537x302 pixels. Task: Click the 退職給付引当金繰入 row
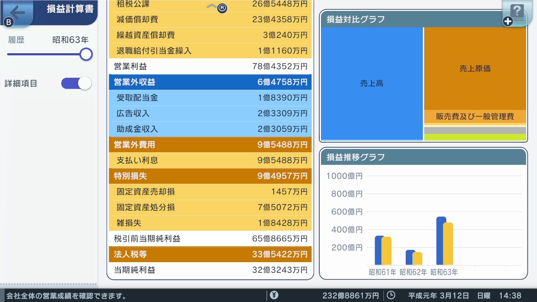point(210,51)
